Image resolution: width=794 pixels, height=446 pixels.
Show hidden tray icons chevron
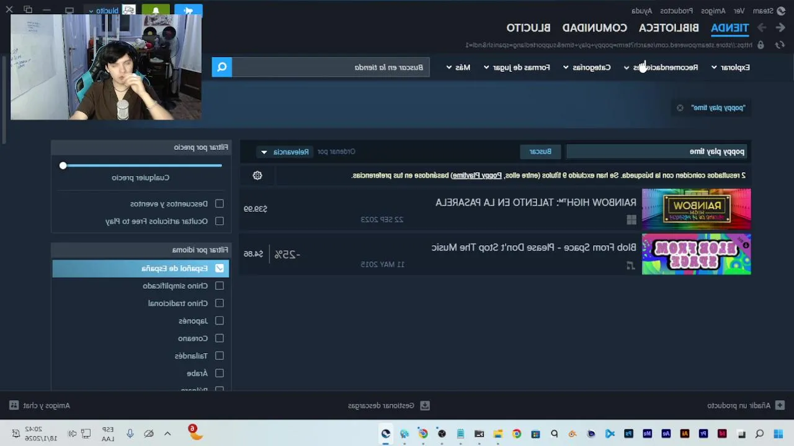(167, 434)
